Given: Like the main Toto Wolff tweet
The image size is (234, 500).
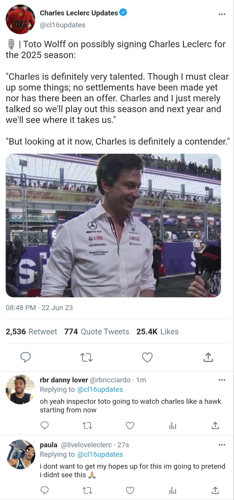Looking at the screenshot, I should (147, 357).
